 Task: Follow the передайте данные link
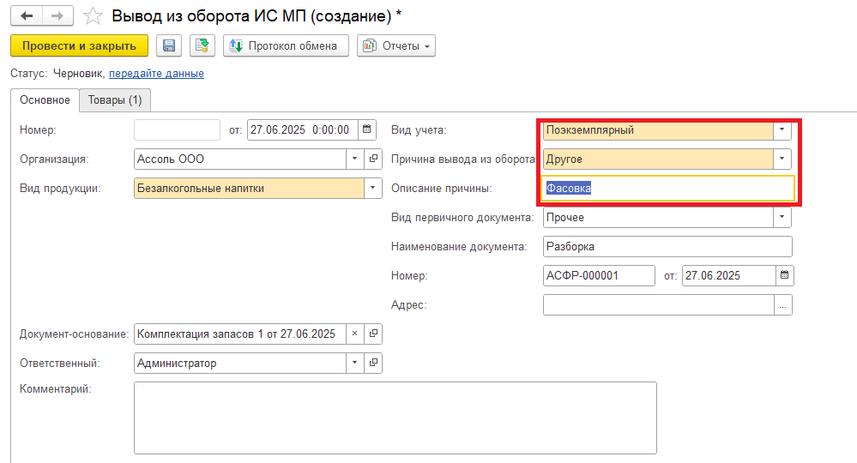coord(156,74)
